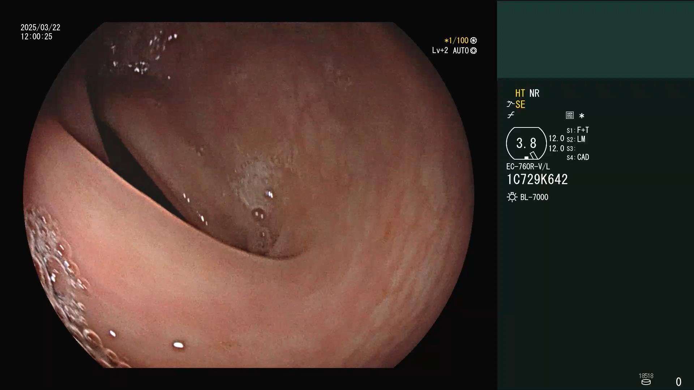
Task: Click the S4: CAD switch assignment
Action: 578,157
